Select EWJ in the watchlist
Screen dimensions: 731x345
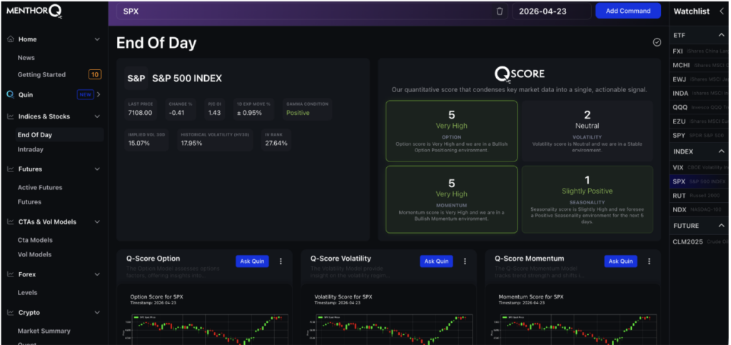point(700,79)
